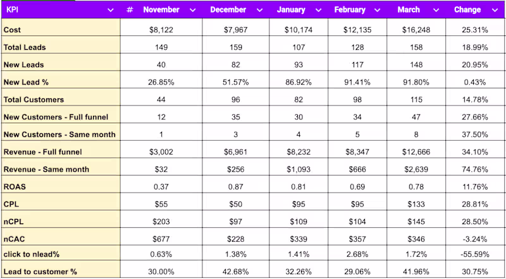Select the Revenue - Full funnel label

pos(60,152)
